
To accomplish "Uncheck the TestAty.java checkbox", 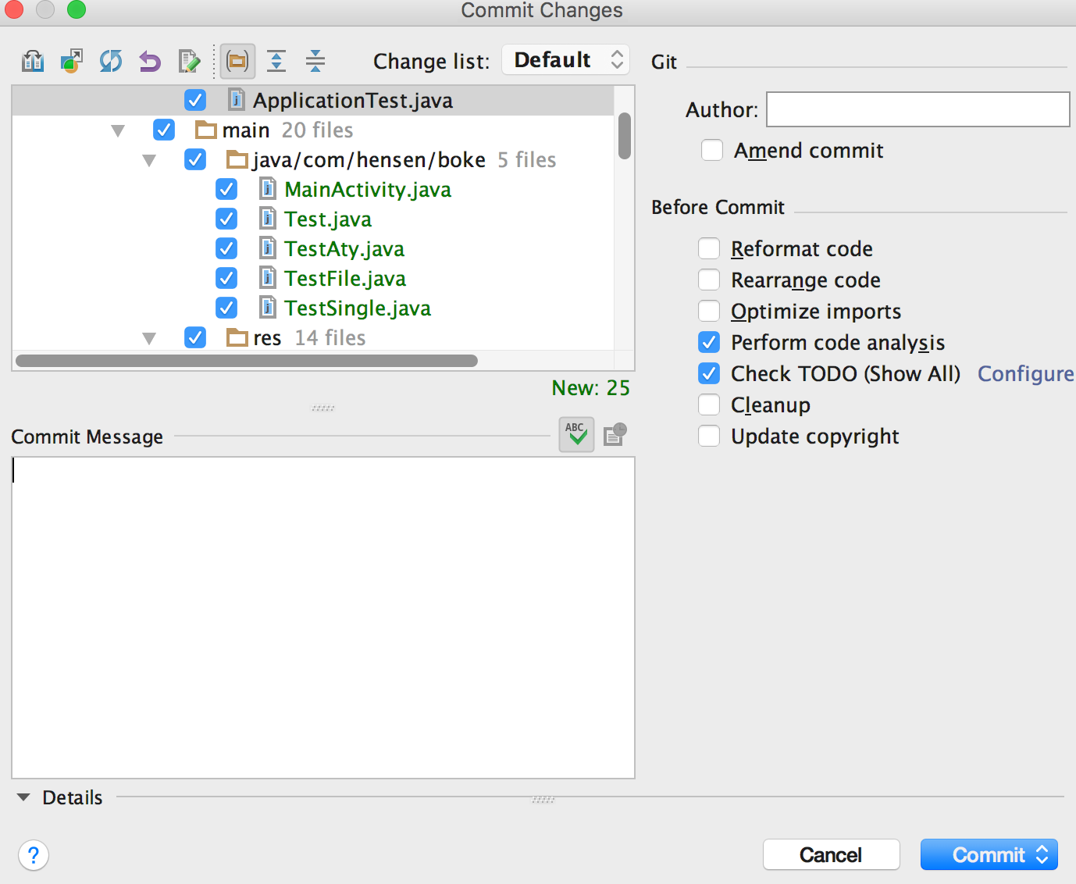I will pyautogui.click(x=226, y=248).
